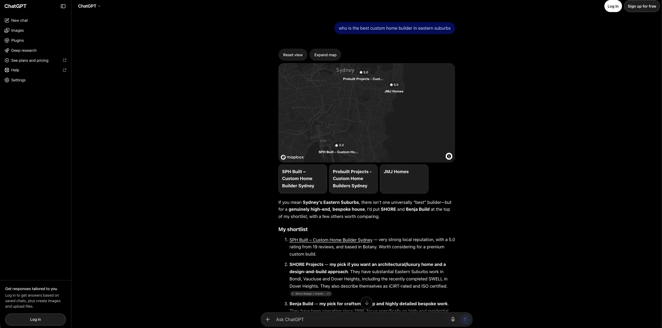Image resolution: width=662 pixels, height=328 pixels.
Task: Click the plus attach icon in composer
Action: (x=268, y=319)
